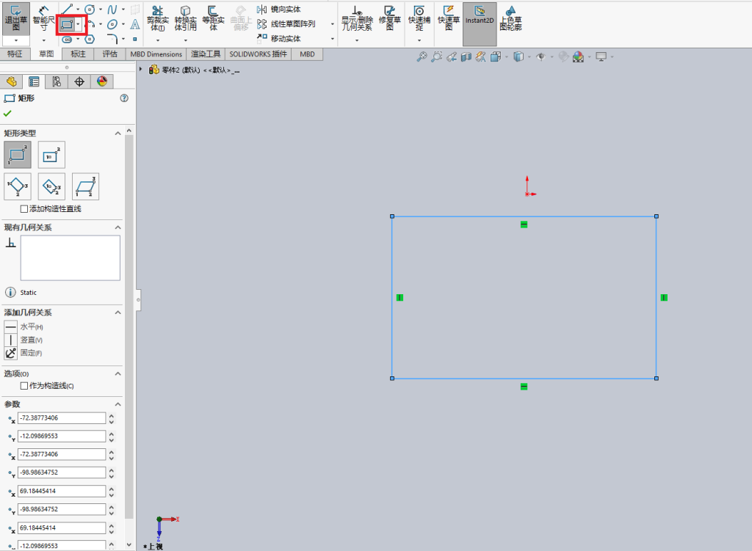Click Trim Entities (剪裁实体)
752x551 pixels.
(158, 18)
